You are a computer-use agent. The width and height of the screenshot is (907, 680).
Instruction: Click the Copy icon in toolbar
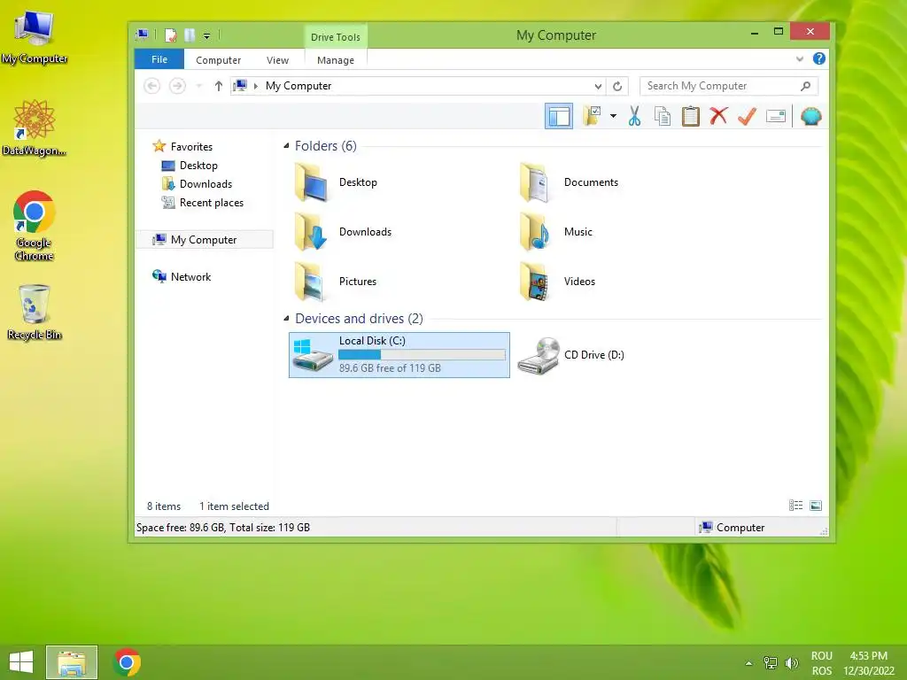coord(663,116)
